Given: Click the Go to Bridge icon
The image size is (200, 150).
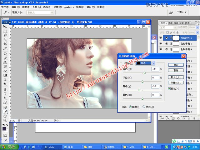Looking at the screenshot, I should pyautogui.click(x=171, y=12).
